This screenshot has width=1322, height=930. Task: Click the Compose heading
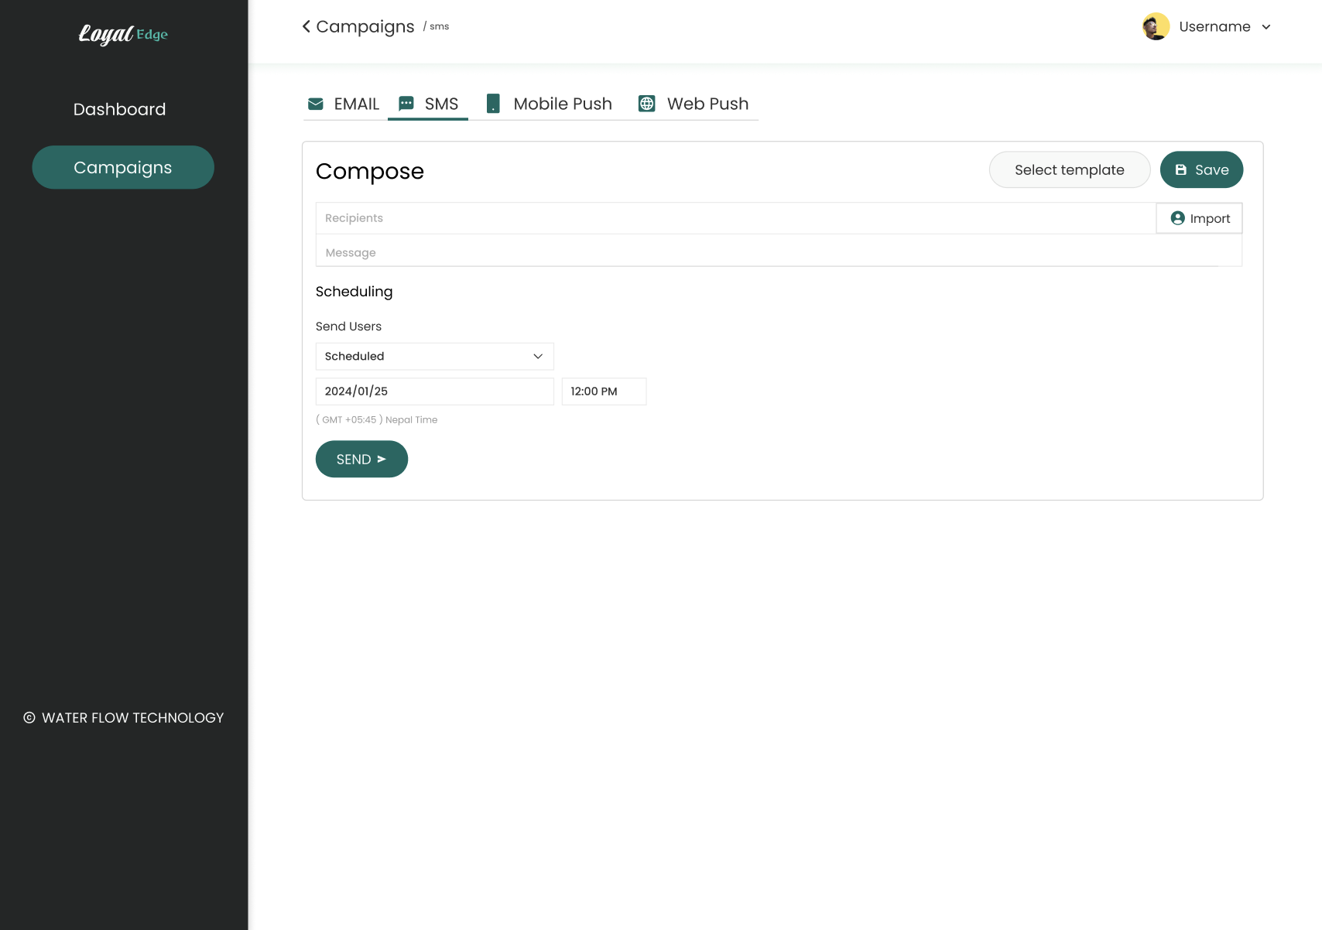pos(370,171)
